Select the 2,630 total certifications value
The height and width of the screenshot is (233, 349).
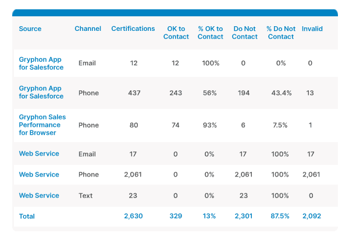pos(133,216)
